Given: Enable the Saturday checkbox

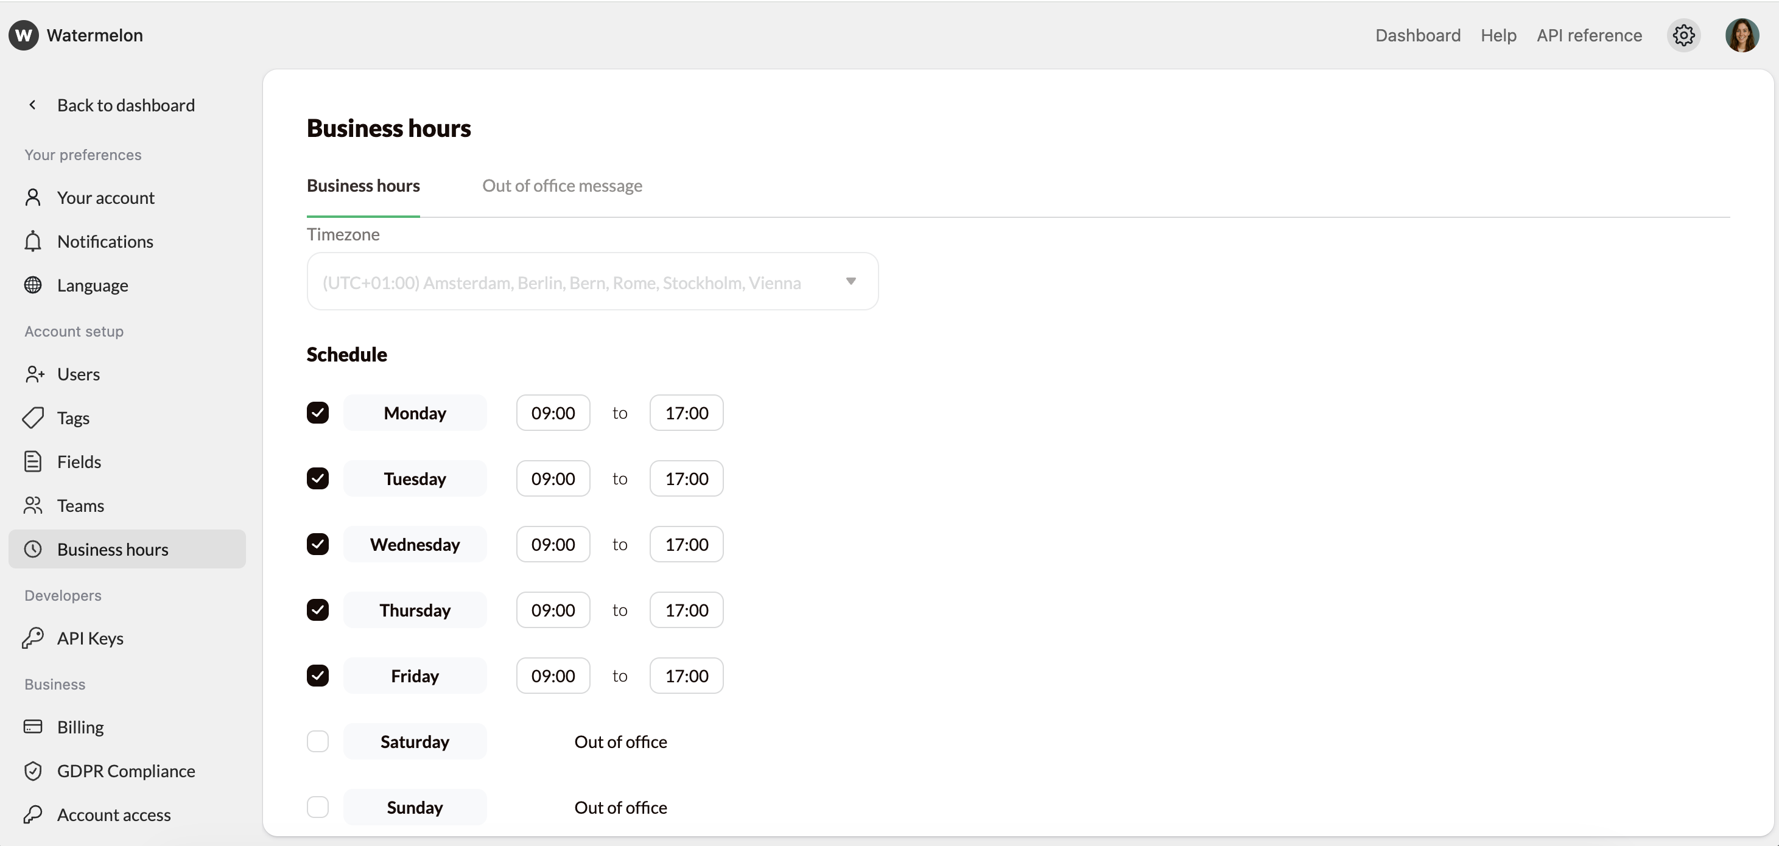Looking at the screenshot, I should [318, 741].
